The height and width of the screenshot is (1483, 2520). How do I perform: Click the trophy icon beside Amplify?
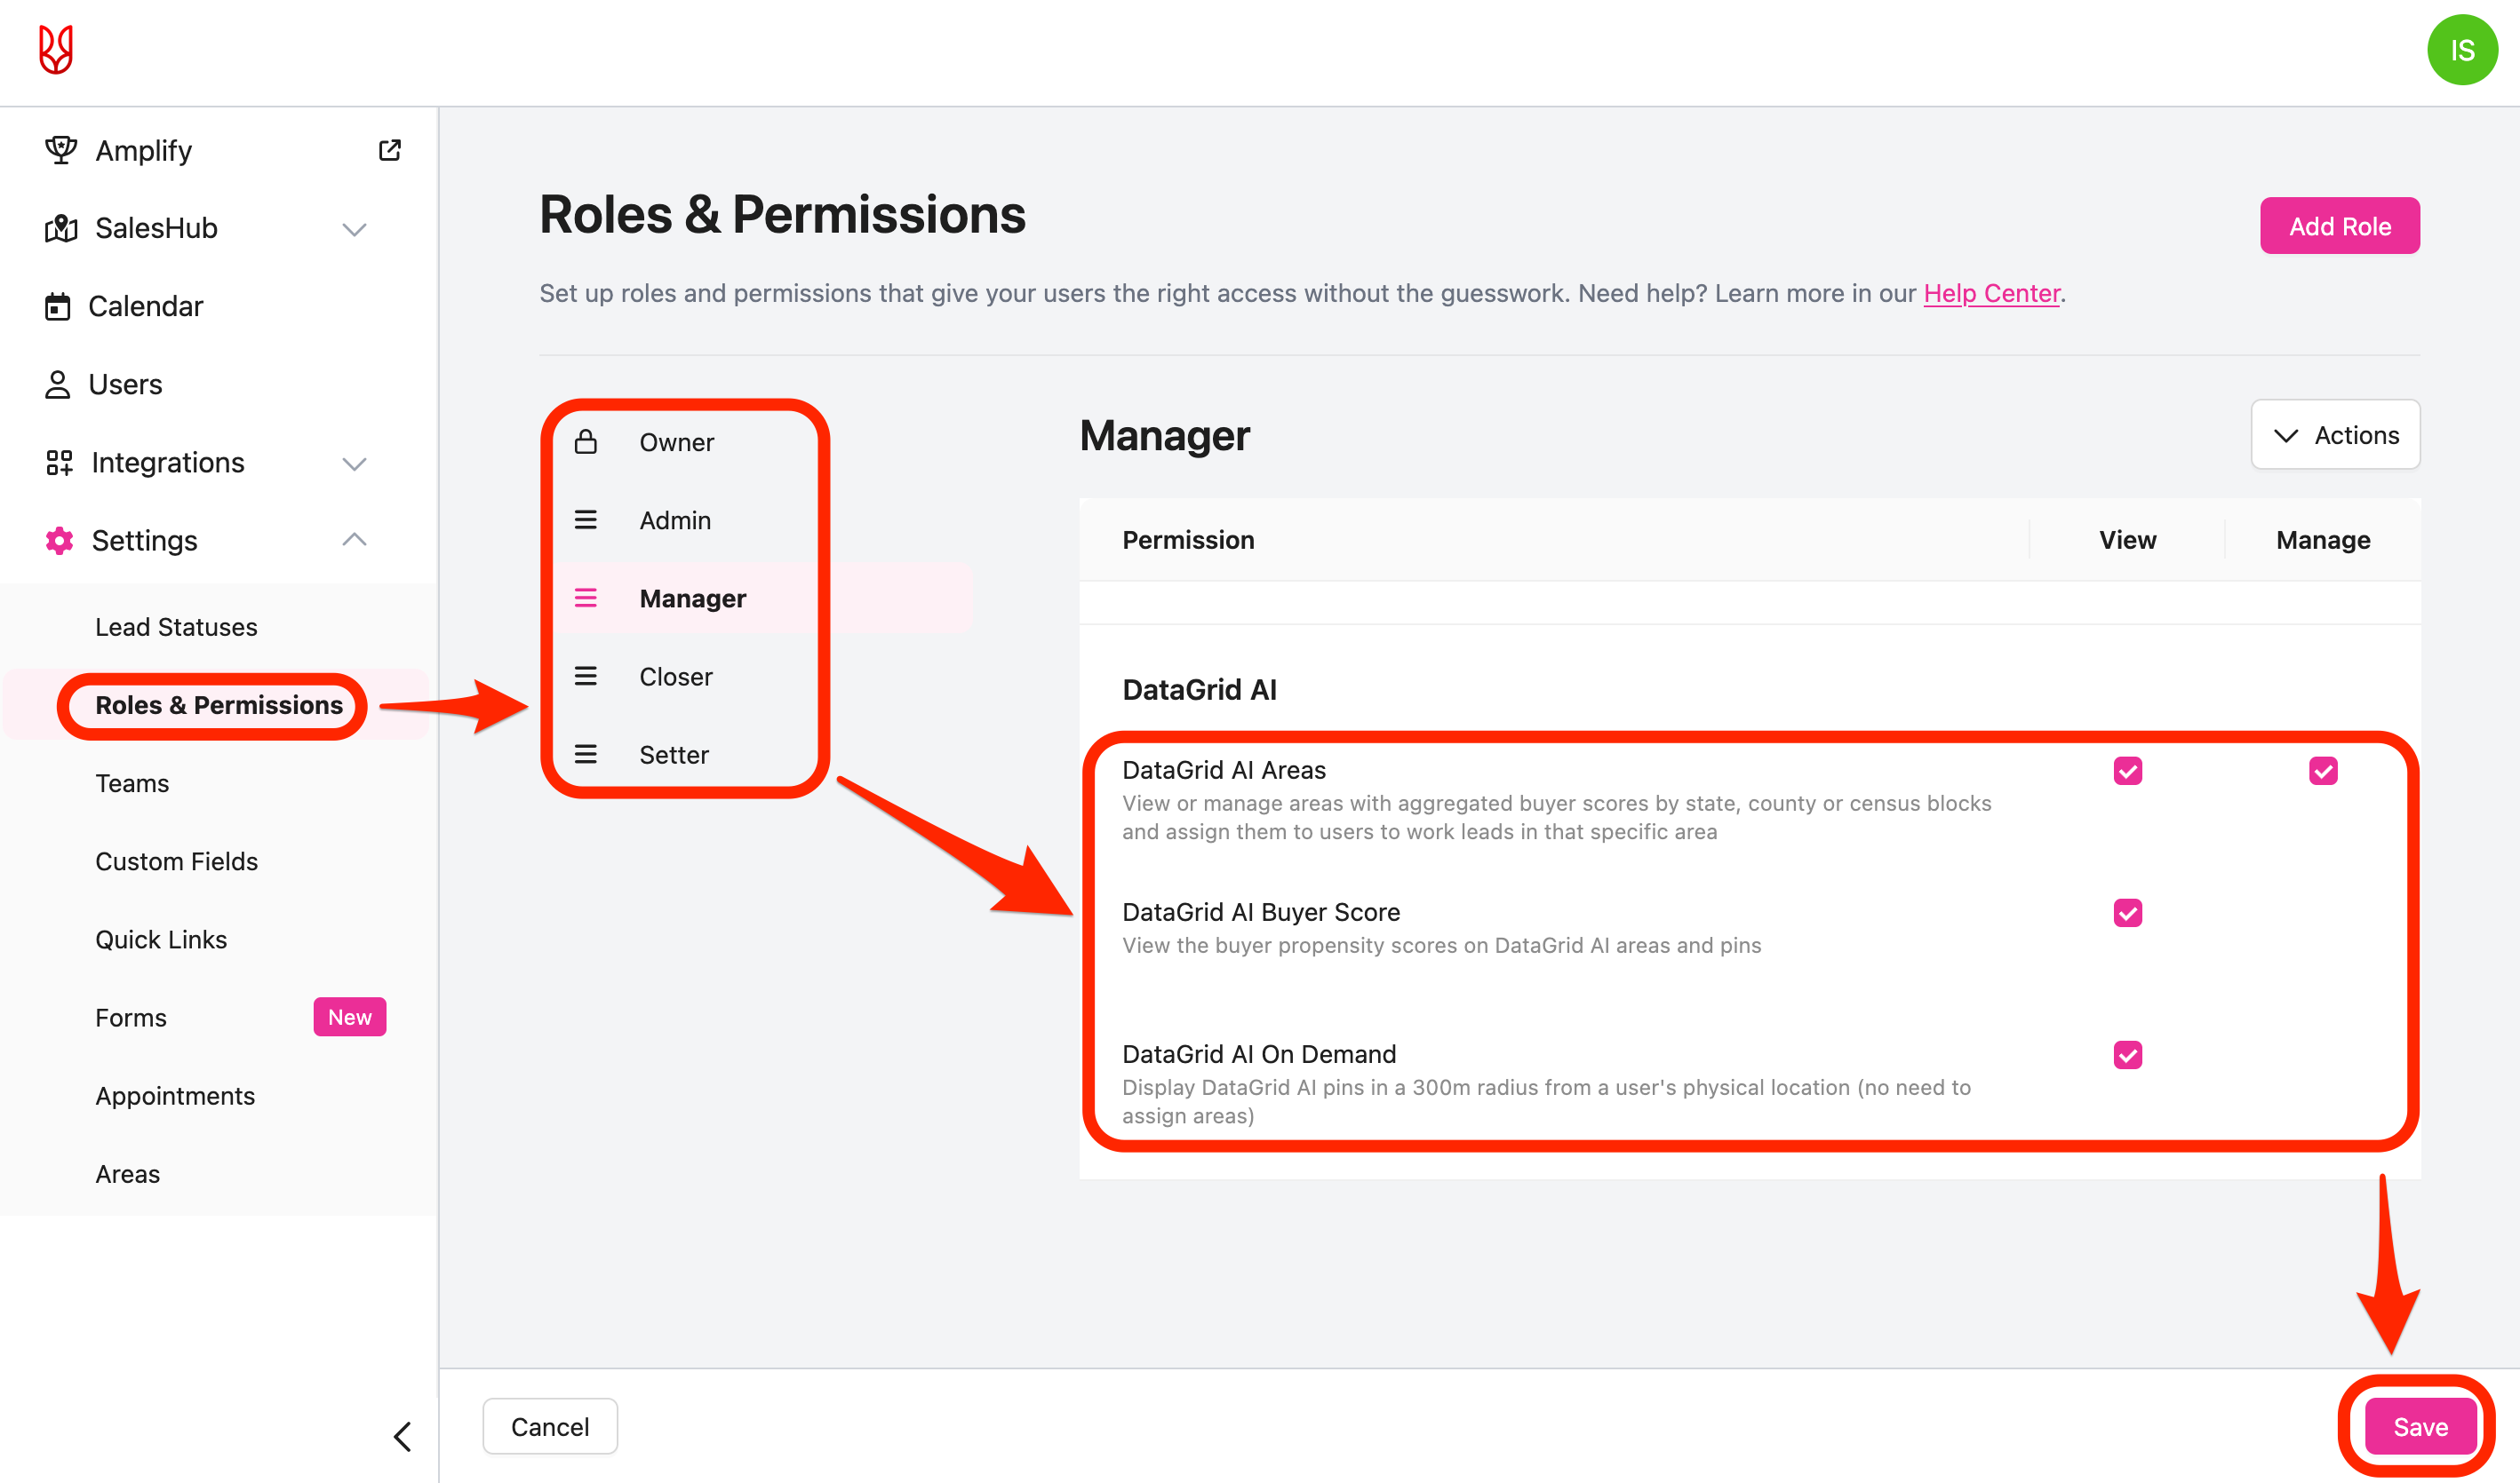(x=60, y=150)
